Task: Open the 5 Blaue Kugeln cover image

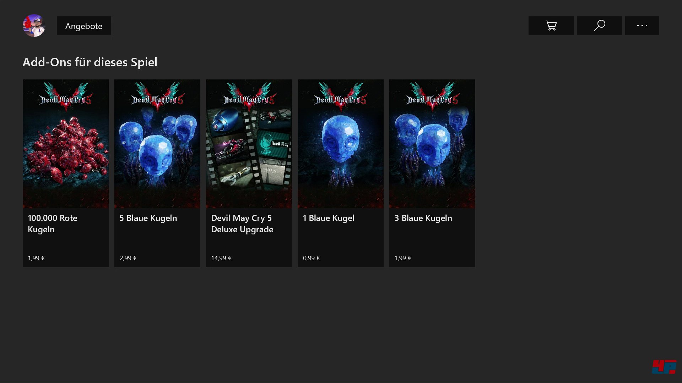Action: [x=157, y=144]
